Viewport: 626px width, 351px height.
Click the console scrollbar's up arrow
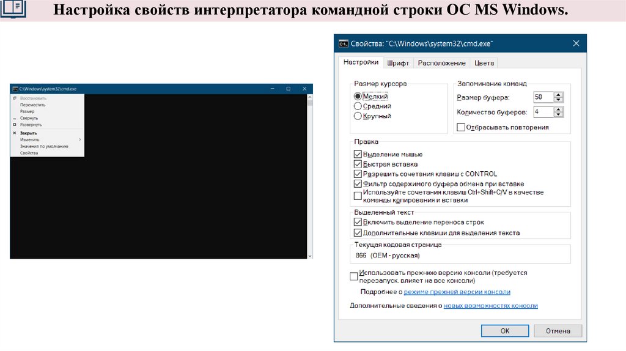(x=310, y=97)
